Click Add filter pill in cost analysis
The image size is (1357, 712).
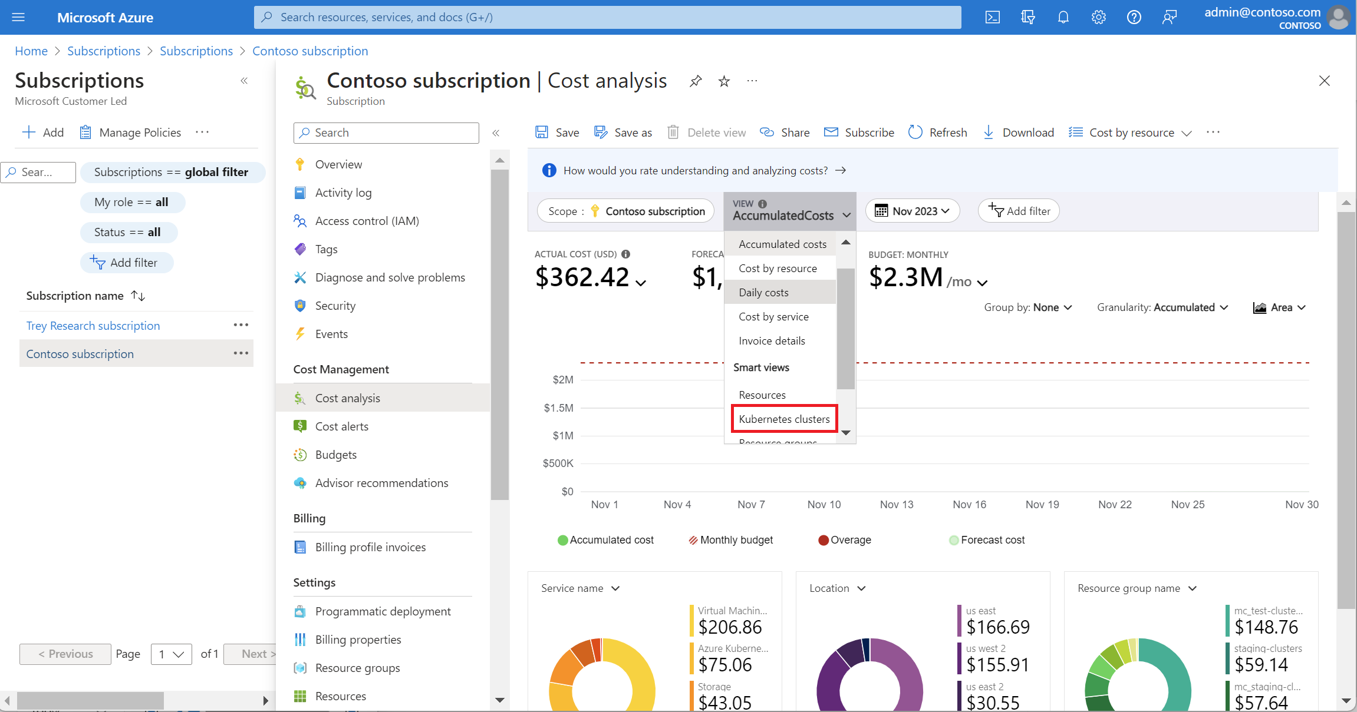click(x=1019, y=211)
